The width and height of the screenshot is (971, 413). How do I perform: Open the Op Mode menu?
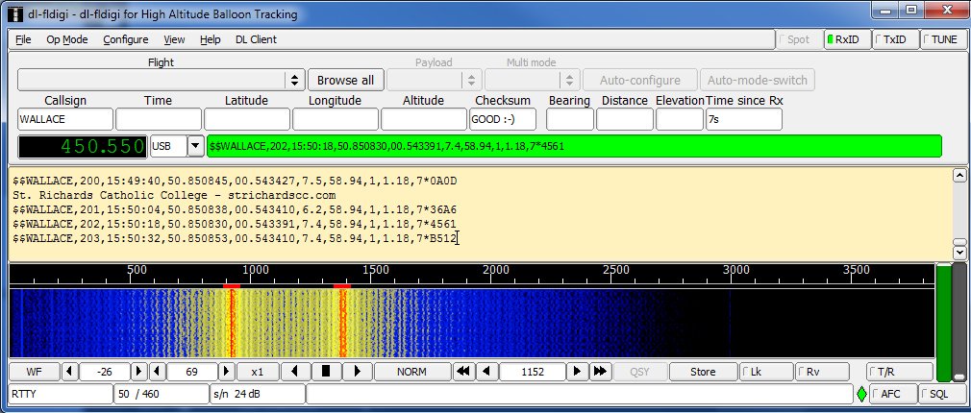(x=67, y=39)
